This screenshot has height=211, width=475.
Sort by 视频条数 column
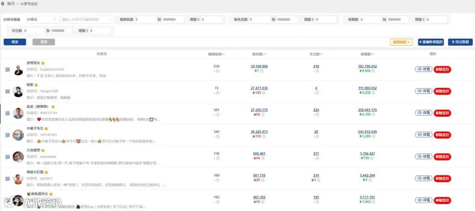tap(216, 54)
